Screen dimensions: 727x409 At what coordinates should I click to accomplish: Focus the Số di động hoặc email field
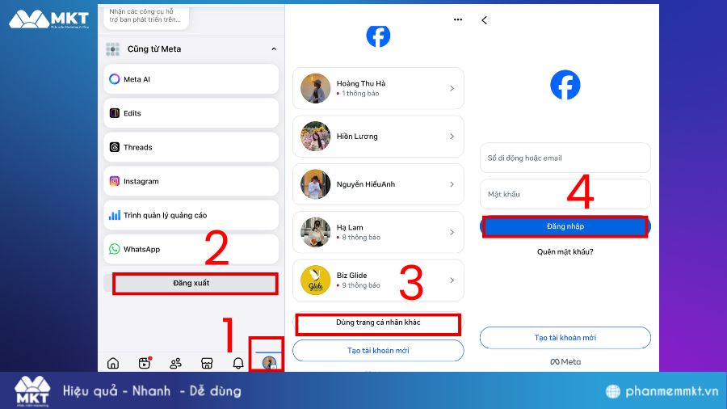pyautogui.click(x=565, y=158)
